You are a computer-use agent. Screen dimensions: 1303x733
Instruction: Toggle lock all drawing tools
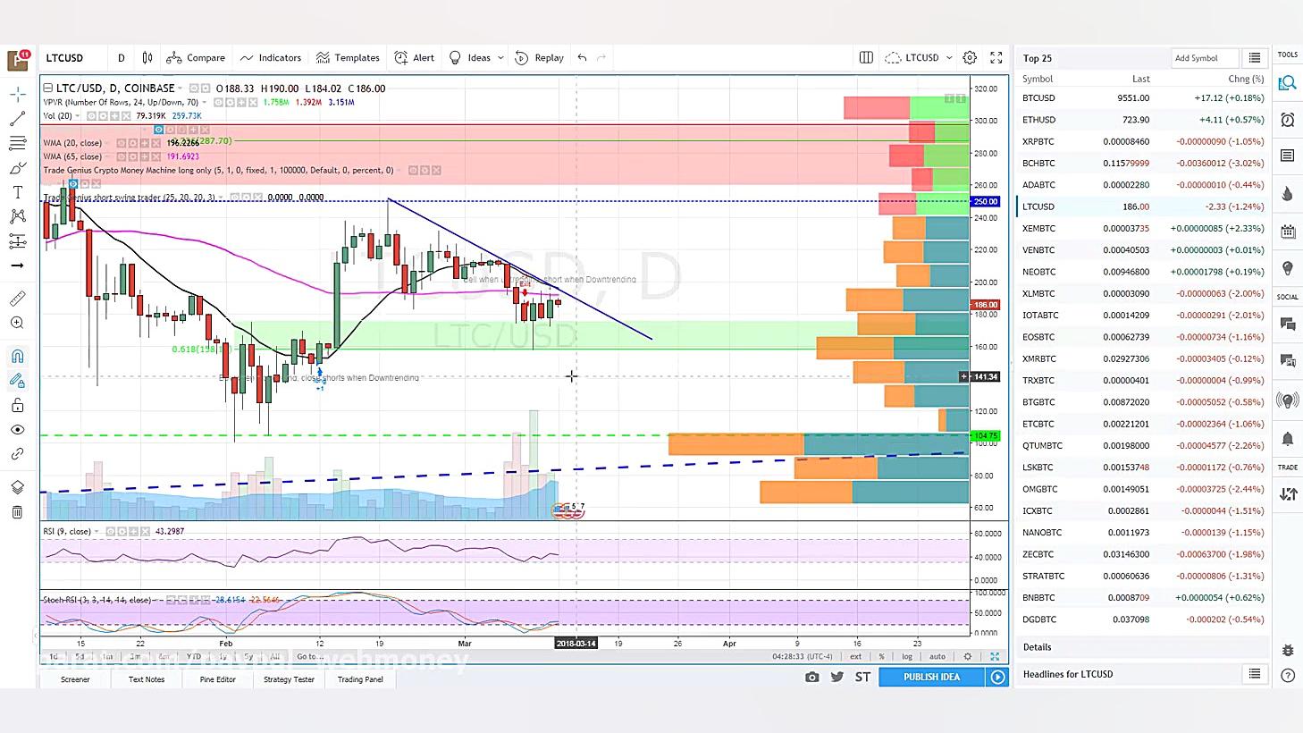click(17, 406)
